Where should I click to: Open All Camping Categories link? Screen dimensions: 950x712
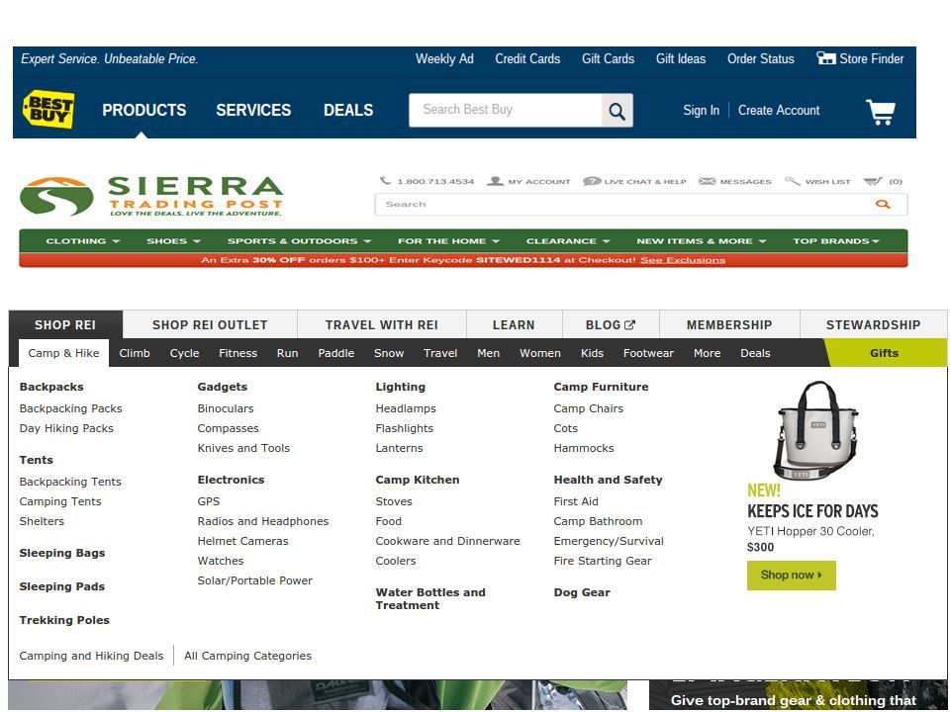click(247, 656)
